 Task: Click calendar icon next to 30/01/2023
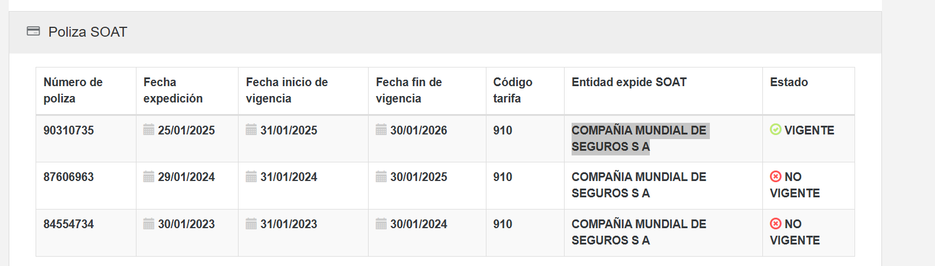pyautogui.click(x=149, y=224)
